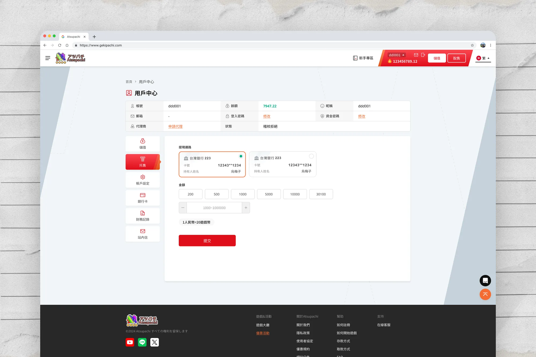The height and width of the screenshot is (357, 536).
Task: Click the footer Atsupachi logo
Action: coord(142,320)
